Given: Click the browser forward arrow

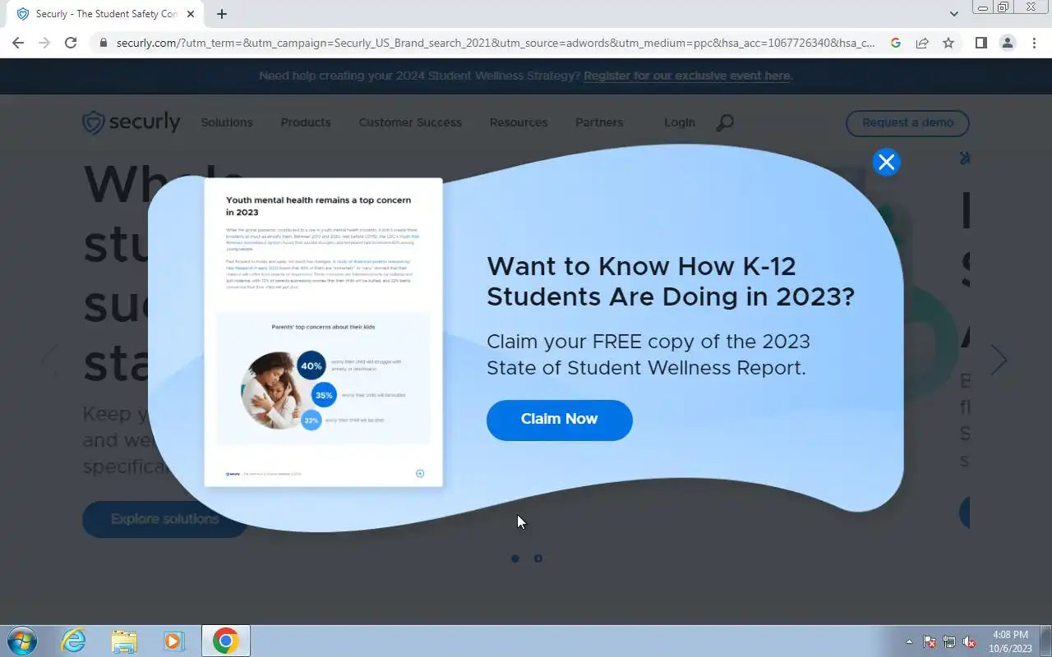Looking at the screenshot, I should point(44,43).
